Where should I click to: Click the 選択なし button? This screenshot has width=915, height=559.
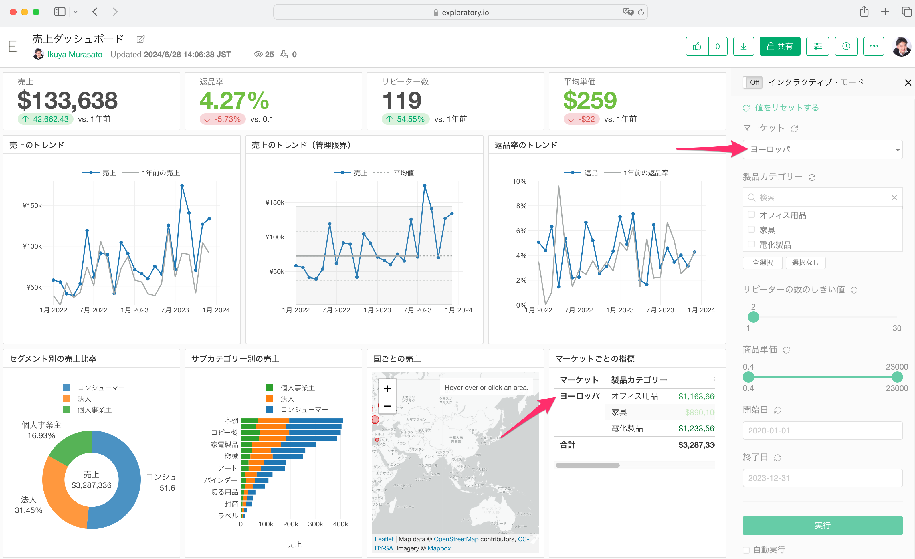click(805, 263)
